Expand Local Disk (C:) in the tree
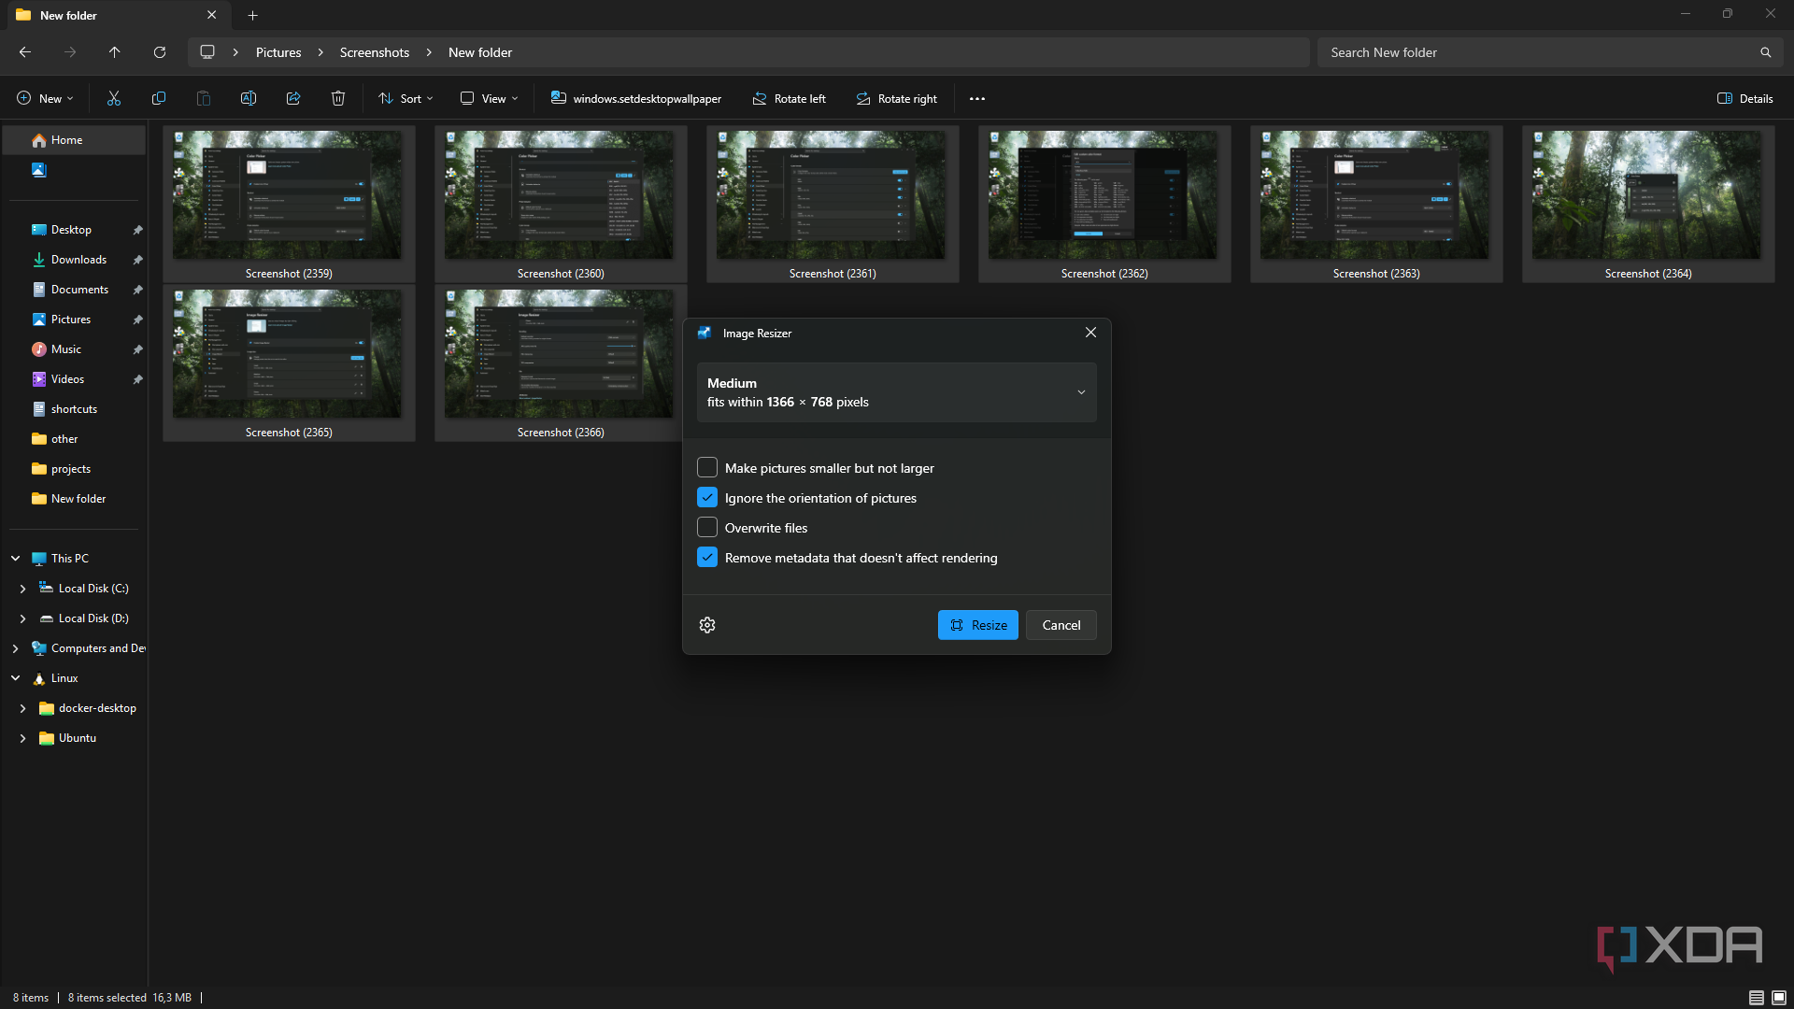This screenshot has width=1794, height=1009. tap(22, 589)
